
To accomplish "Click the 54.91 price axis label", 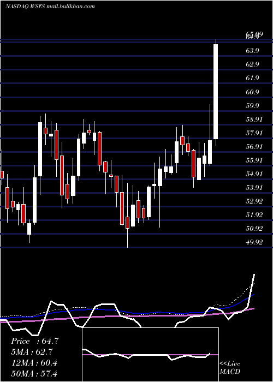I will pos(255,174).
